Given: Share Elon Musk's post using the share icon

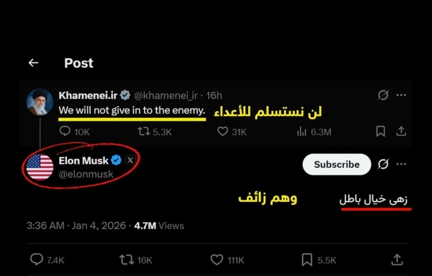Looking at the screenshot, I should 397,259.
